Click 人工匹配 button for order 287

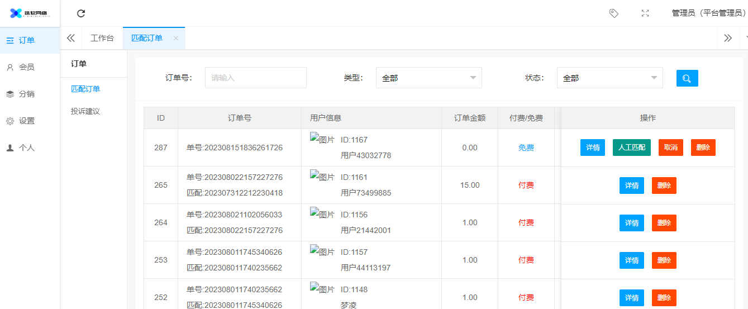point(631,148)
